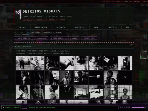The image size is (148, 111).
Task: Close the MESA_DE_AUTOPSIA panel with red square
Action: coord(132,47)
